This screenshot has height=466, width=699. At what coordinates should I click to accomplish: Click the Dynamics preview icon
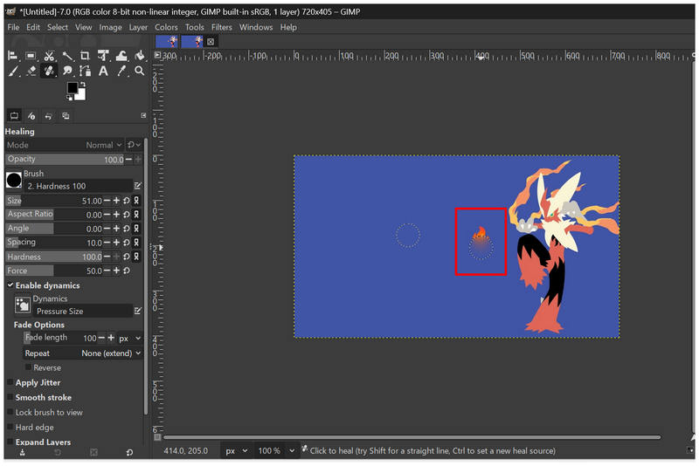click(23, 305)
